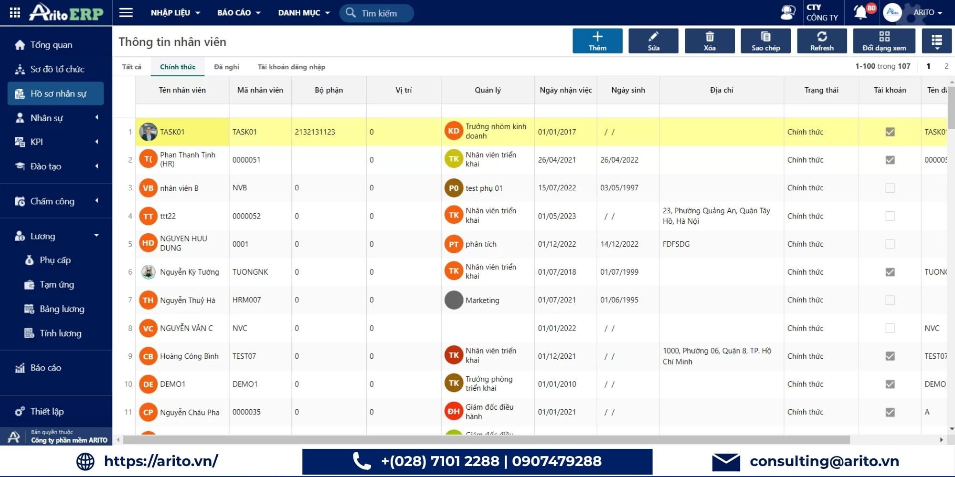
Task: Open the Báo cáo sidebar item
Action: pos(46,368)
